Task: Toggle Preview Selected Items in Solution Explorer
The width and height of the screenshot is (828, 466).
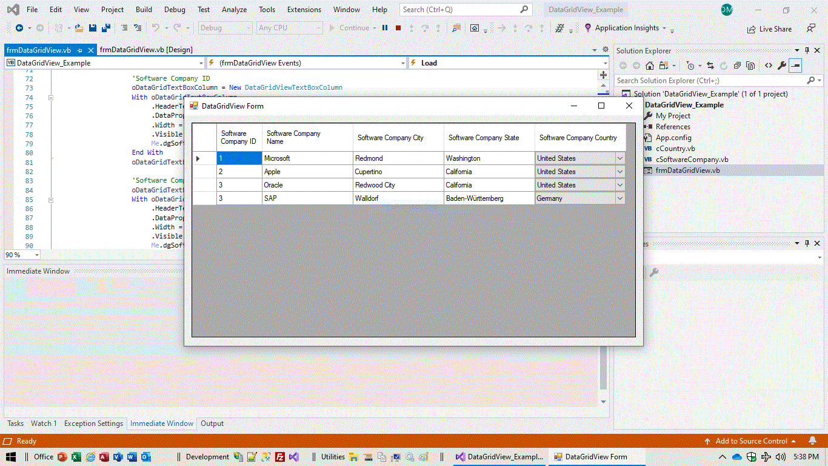Action: pos(795,65)
